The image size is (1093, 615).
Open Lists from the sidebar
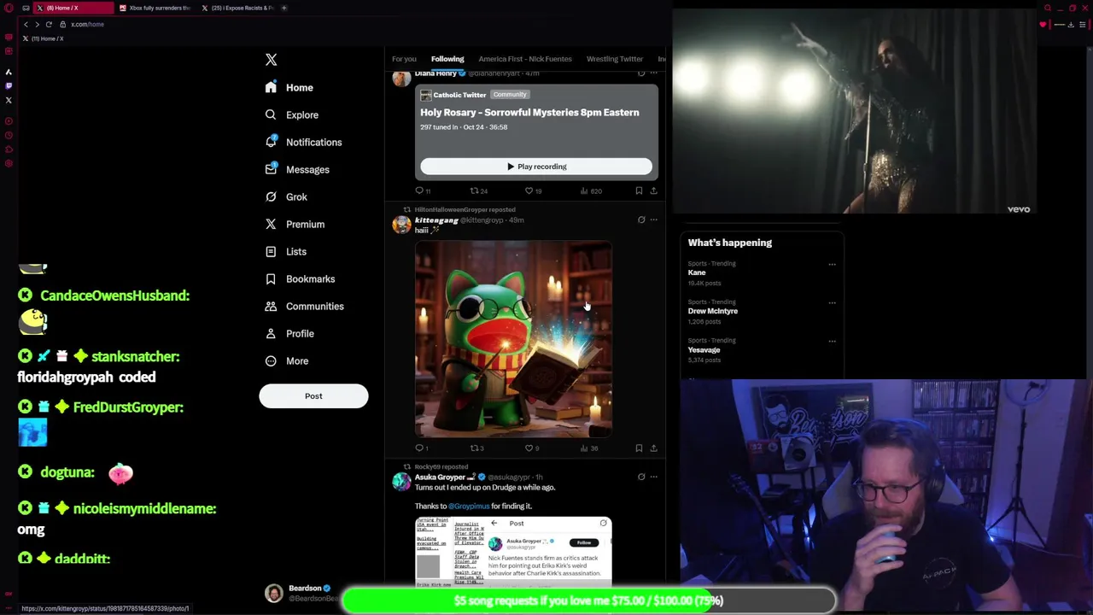click(286, 251)
